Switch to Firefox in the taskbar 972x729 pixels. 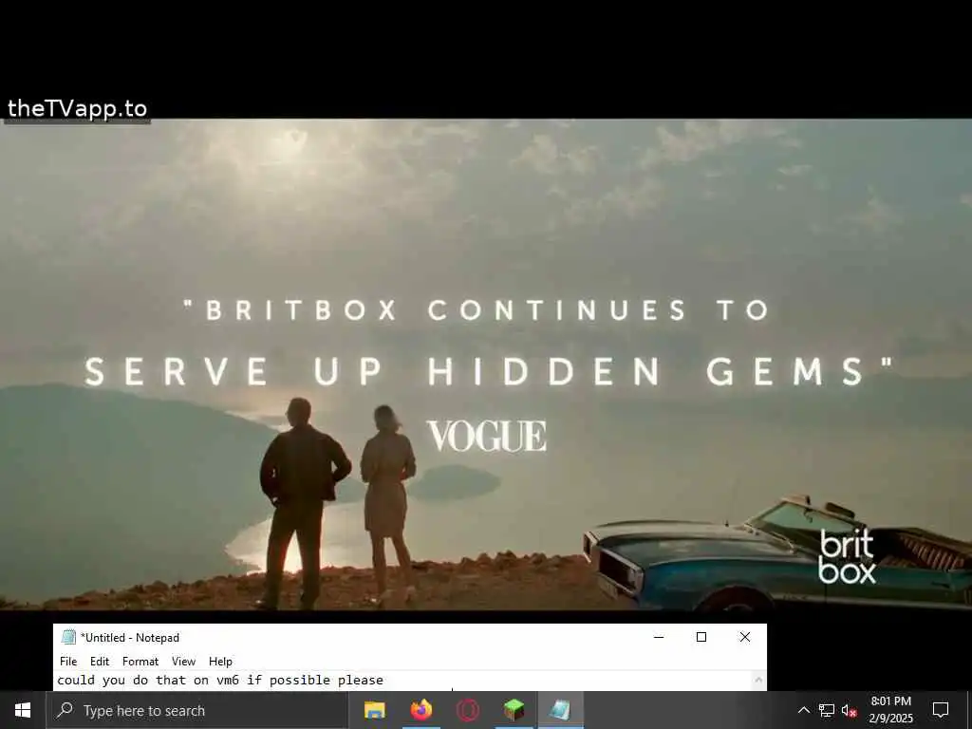[x=421, y=710]
